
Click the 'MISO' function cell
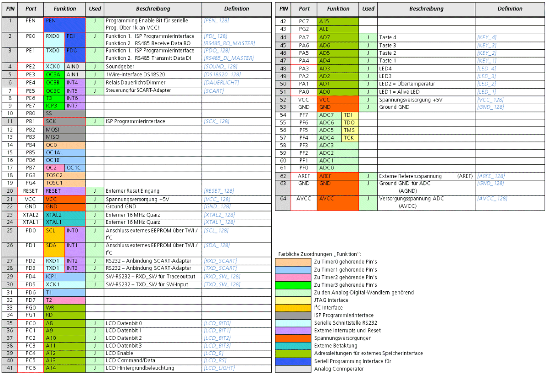pyautogui.click(x=64, y=137)
